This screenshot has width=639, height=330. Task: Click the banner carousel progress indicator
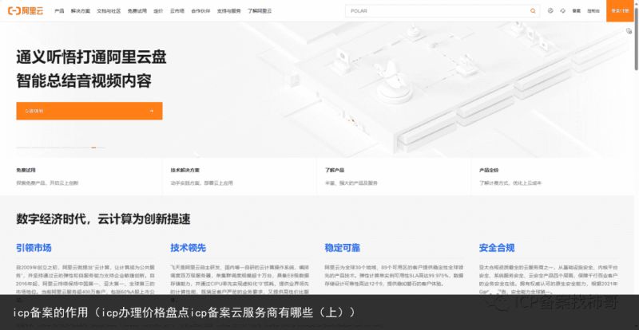point(61,147)
